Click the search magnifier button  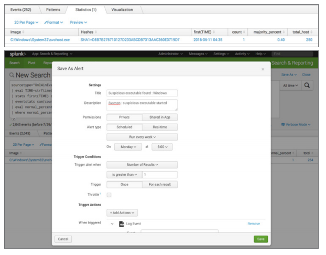[308, 85]
